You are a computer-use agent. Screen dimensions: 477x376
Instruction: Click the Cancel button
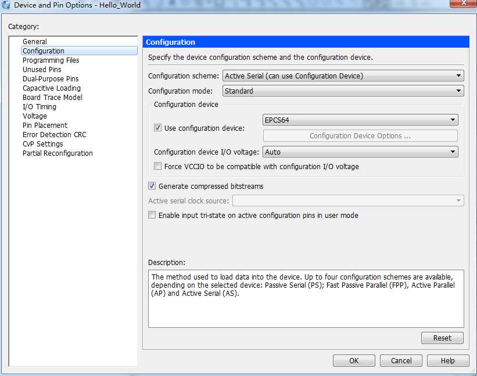pyautogui.click(x=401, y=361)
